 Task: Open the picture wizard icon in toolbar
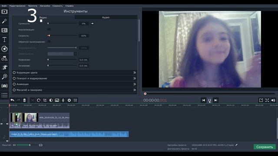[x=57, y=100]
